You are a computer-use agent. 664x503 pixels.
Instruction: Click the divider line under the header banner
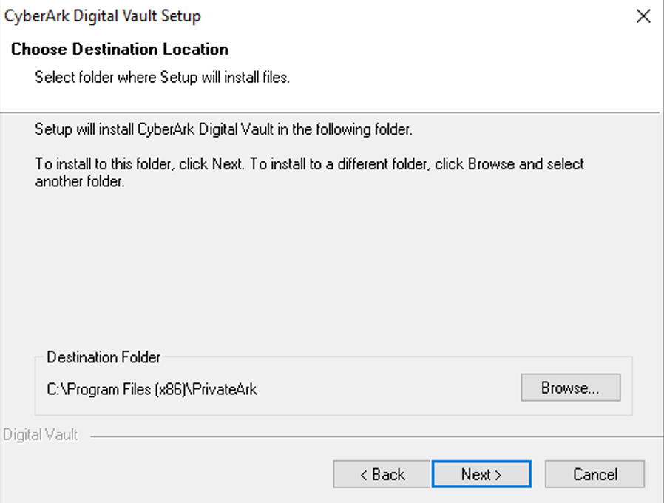pyautogui.click(x=330, y=112)
